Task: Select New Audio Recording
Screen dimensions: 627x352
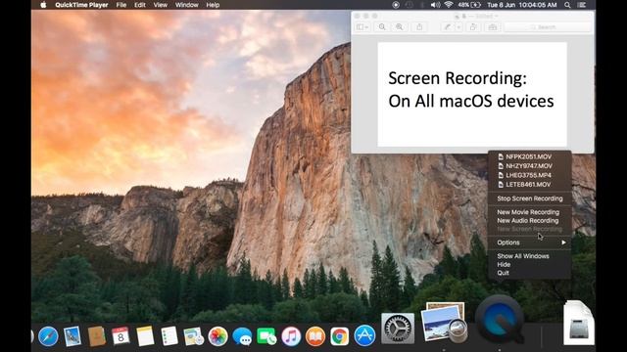Action: (529, 220)
